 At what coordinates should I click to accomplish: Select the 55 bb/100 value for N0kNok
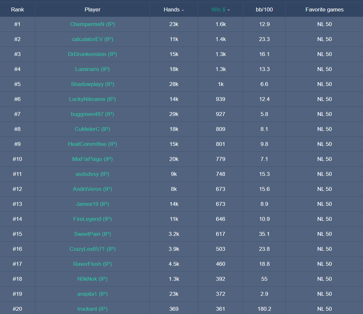(x=264, y=279)
